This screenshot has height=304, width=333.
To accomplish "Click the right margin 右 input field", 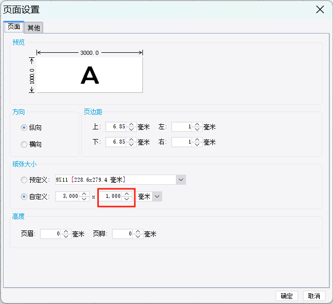I will 182,142.
